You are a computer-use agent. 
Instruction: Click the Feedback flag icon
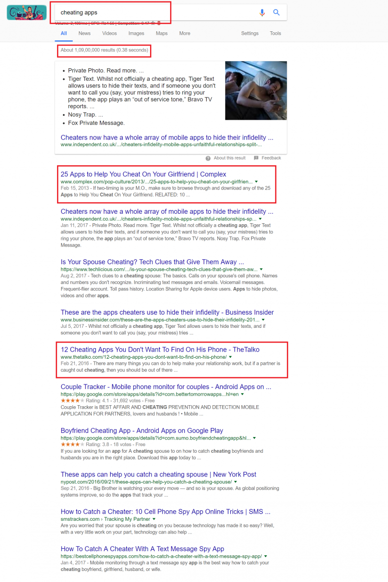(256, 158)
